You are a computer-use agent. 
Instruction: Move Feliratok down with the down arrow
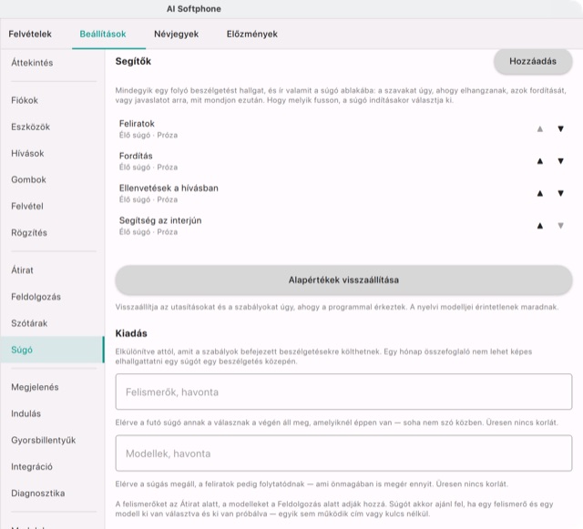(x=560, y=129)
